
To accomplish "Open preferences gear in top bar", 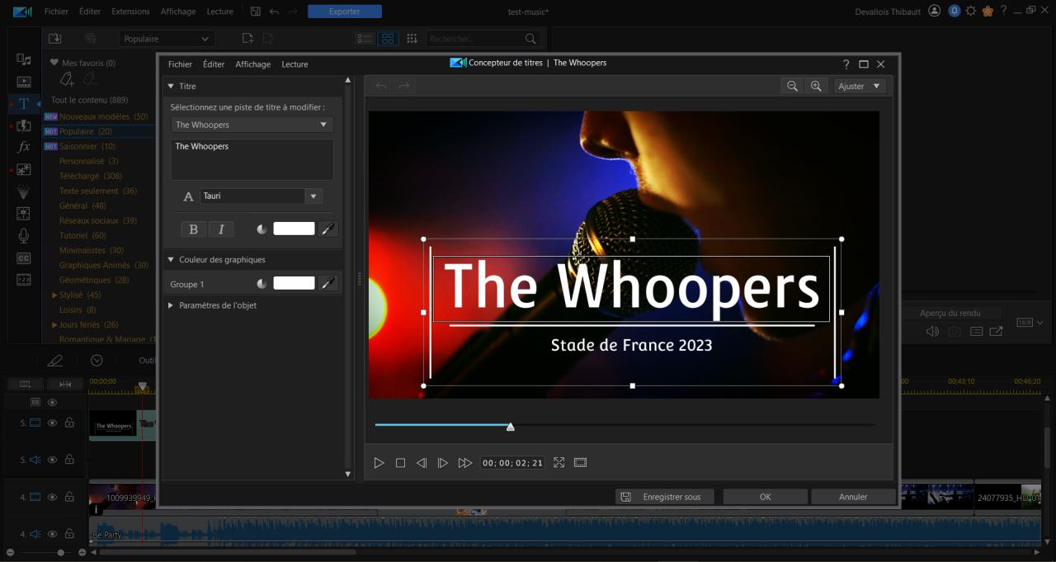I will click(971, 11).
